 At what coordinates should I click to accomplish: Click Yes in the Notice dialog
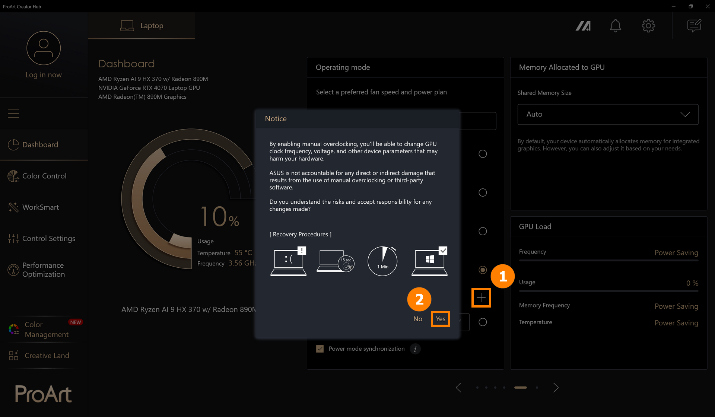click(441, 319)
